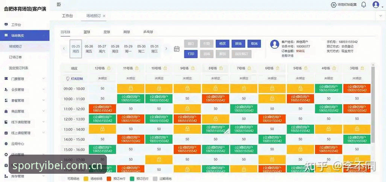386x182 pixels.
Task: Expand 会员管理 in the sidebar
Action: click(x=24, y=89)
